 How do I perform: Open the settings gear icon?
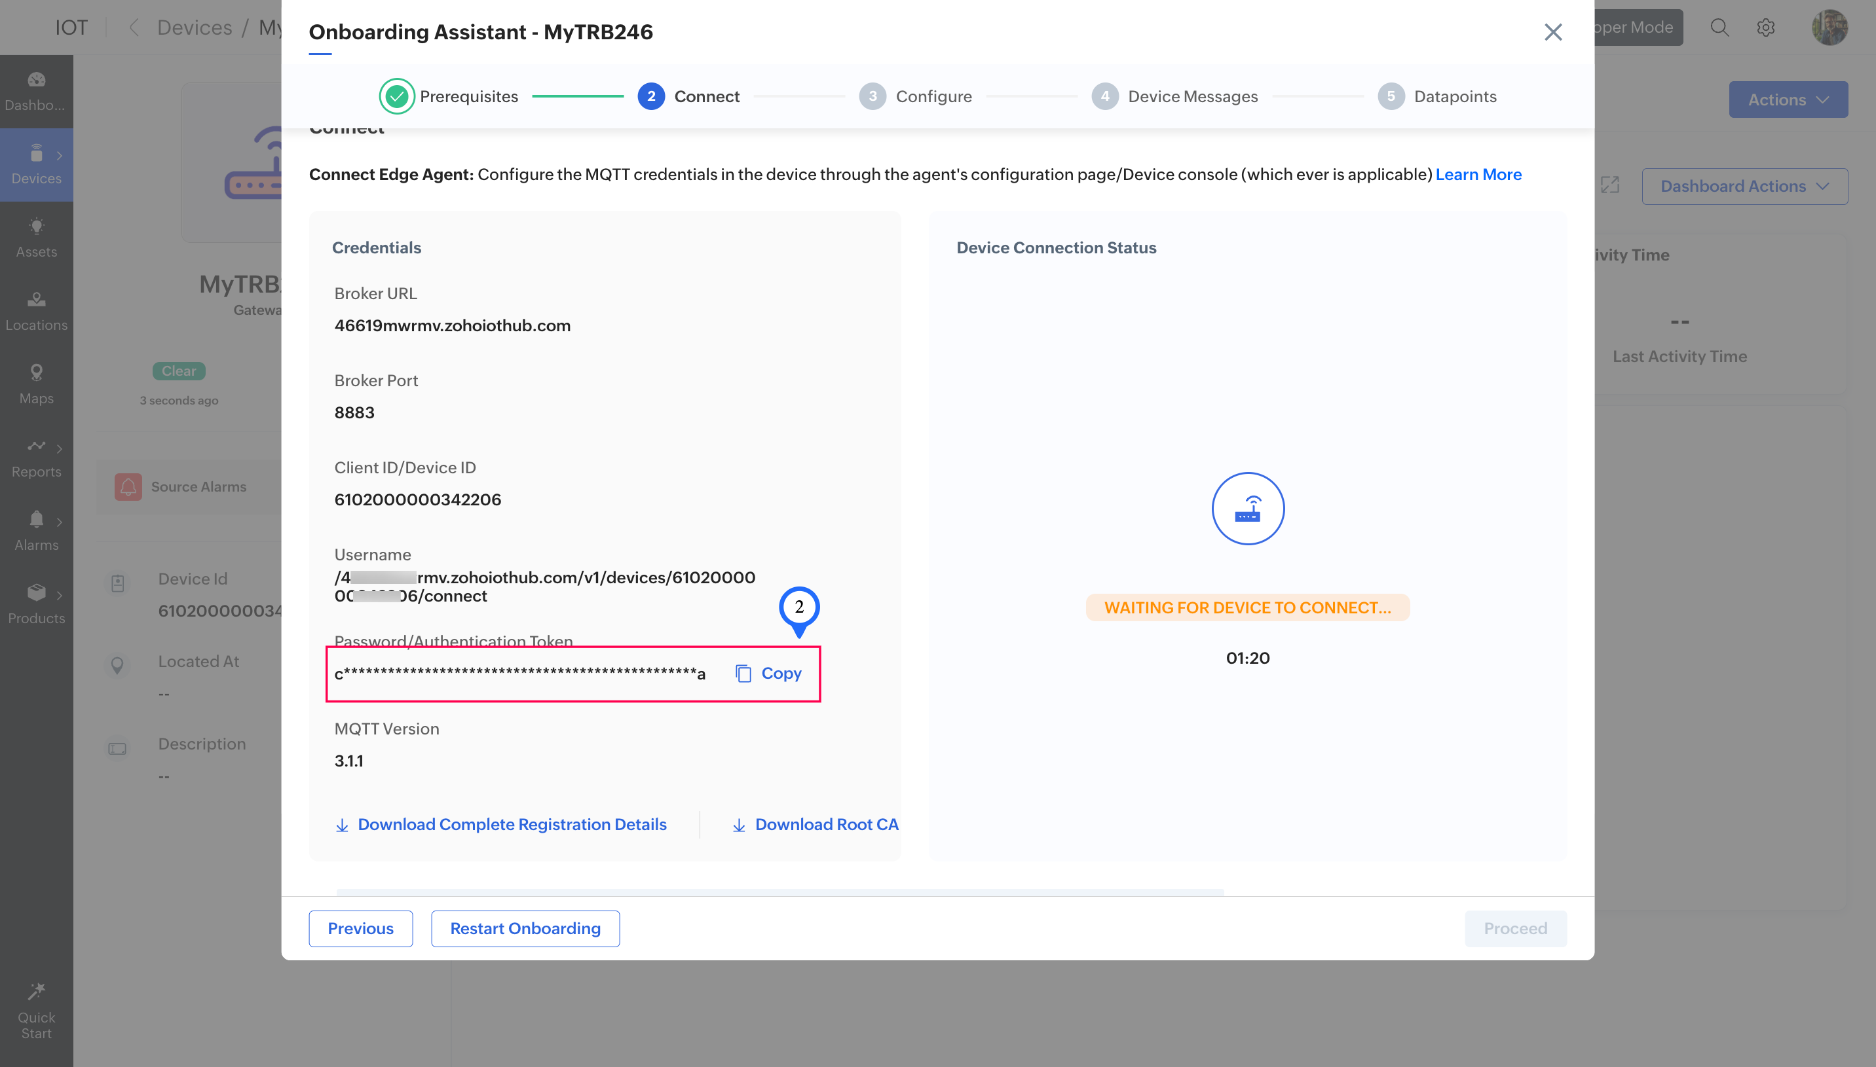(x=1765, y=28)
